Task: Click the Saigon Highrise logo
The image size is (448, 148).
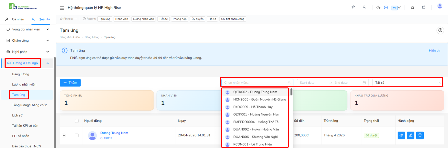Action: point(23,7)
